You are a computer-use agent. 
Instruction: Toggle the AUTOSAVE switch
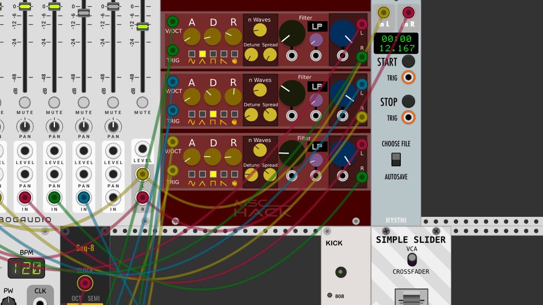point(396,160)
